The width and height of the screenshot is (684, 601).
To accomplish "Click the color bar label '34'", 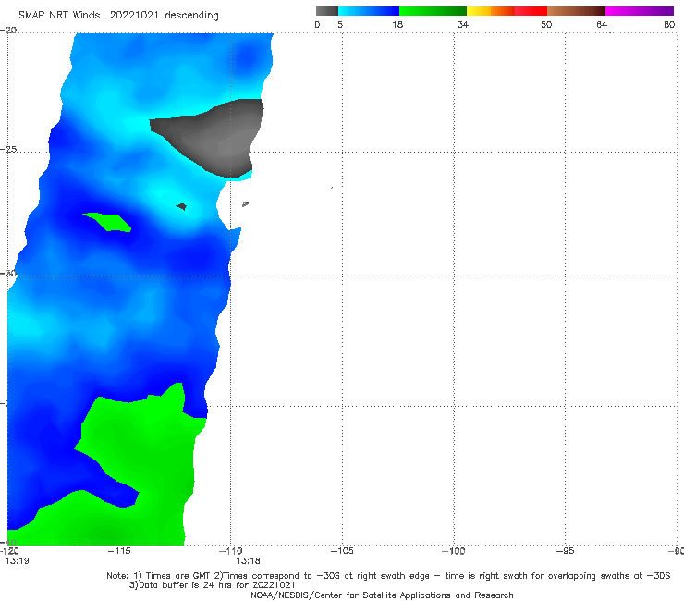I will [x=463, y=24].
